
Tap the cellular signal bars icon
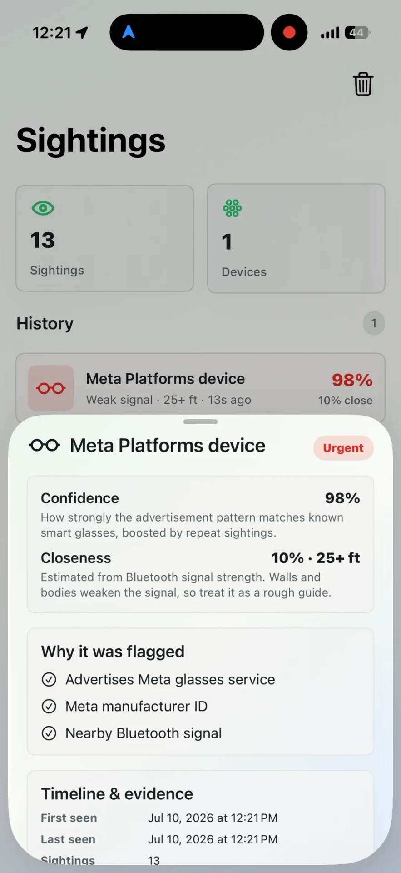[330, 33]
